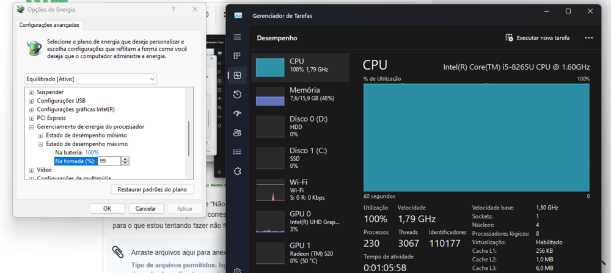Open the Services page puzzle icon
The width and height of the screenshot is (611, 273).
click(237, 171)
